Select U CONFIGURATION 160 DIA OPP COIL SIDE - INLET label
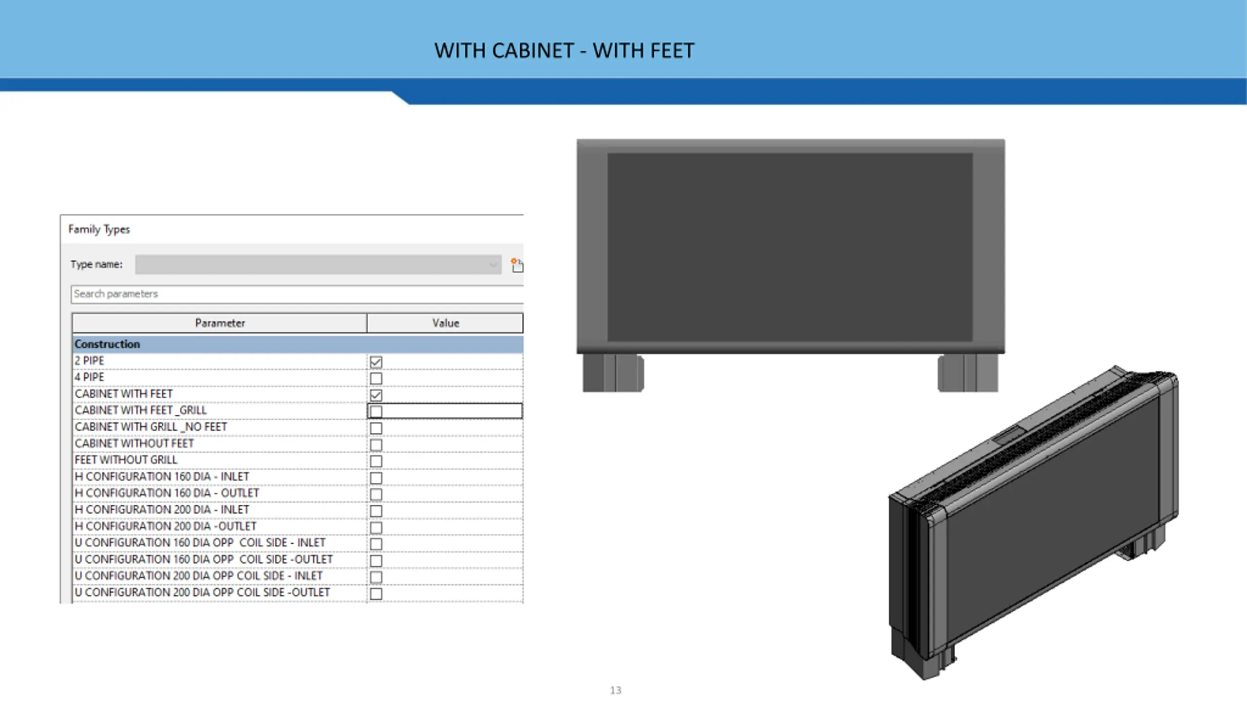Screen dimensions: 1247x701 point(200,543)
